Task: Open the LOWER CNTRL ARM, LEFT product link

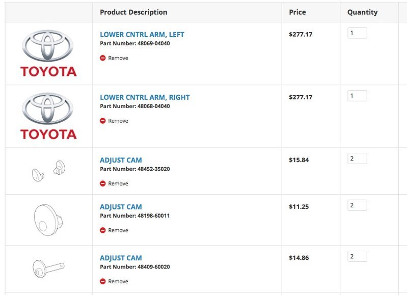Action: point(142,35)
